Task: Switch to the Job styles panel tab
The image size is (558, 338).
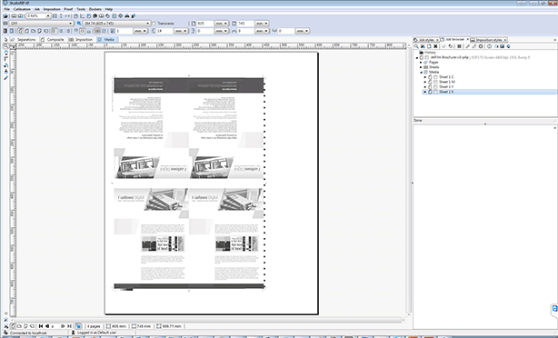Action: pyautogui.click(x=426, y=40)
